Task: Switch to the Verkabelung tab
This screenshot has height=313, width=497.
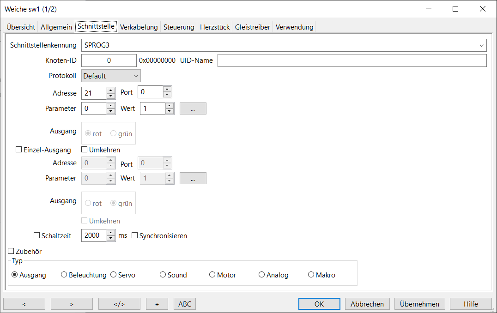Action: [139, 27]
